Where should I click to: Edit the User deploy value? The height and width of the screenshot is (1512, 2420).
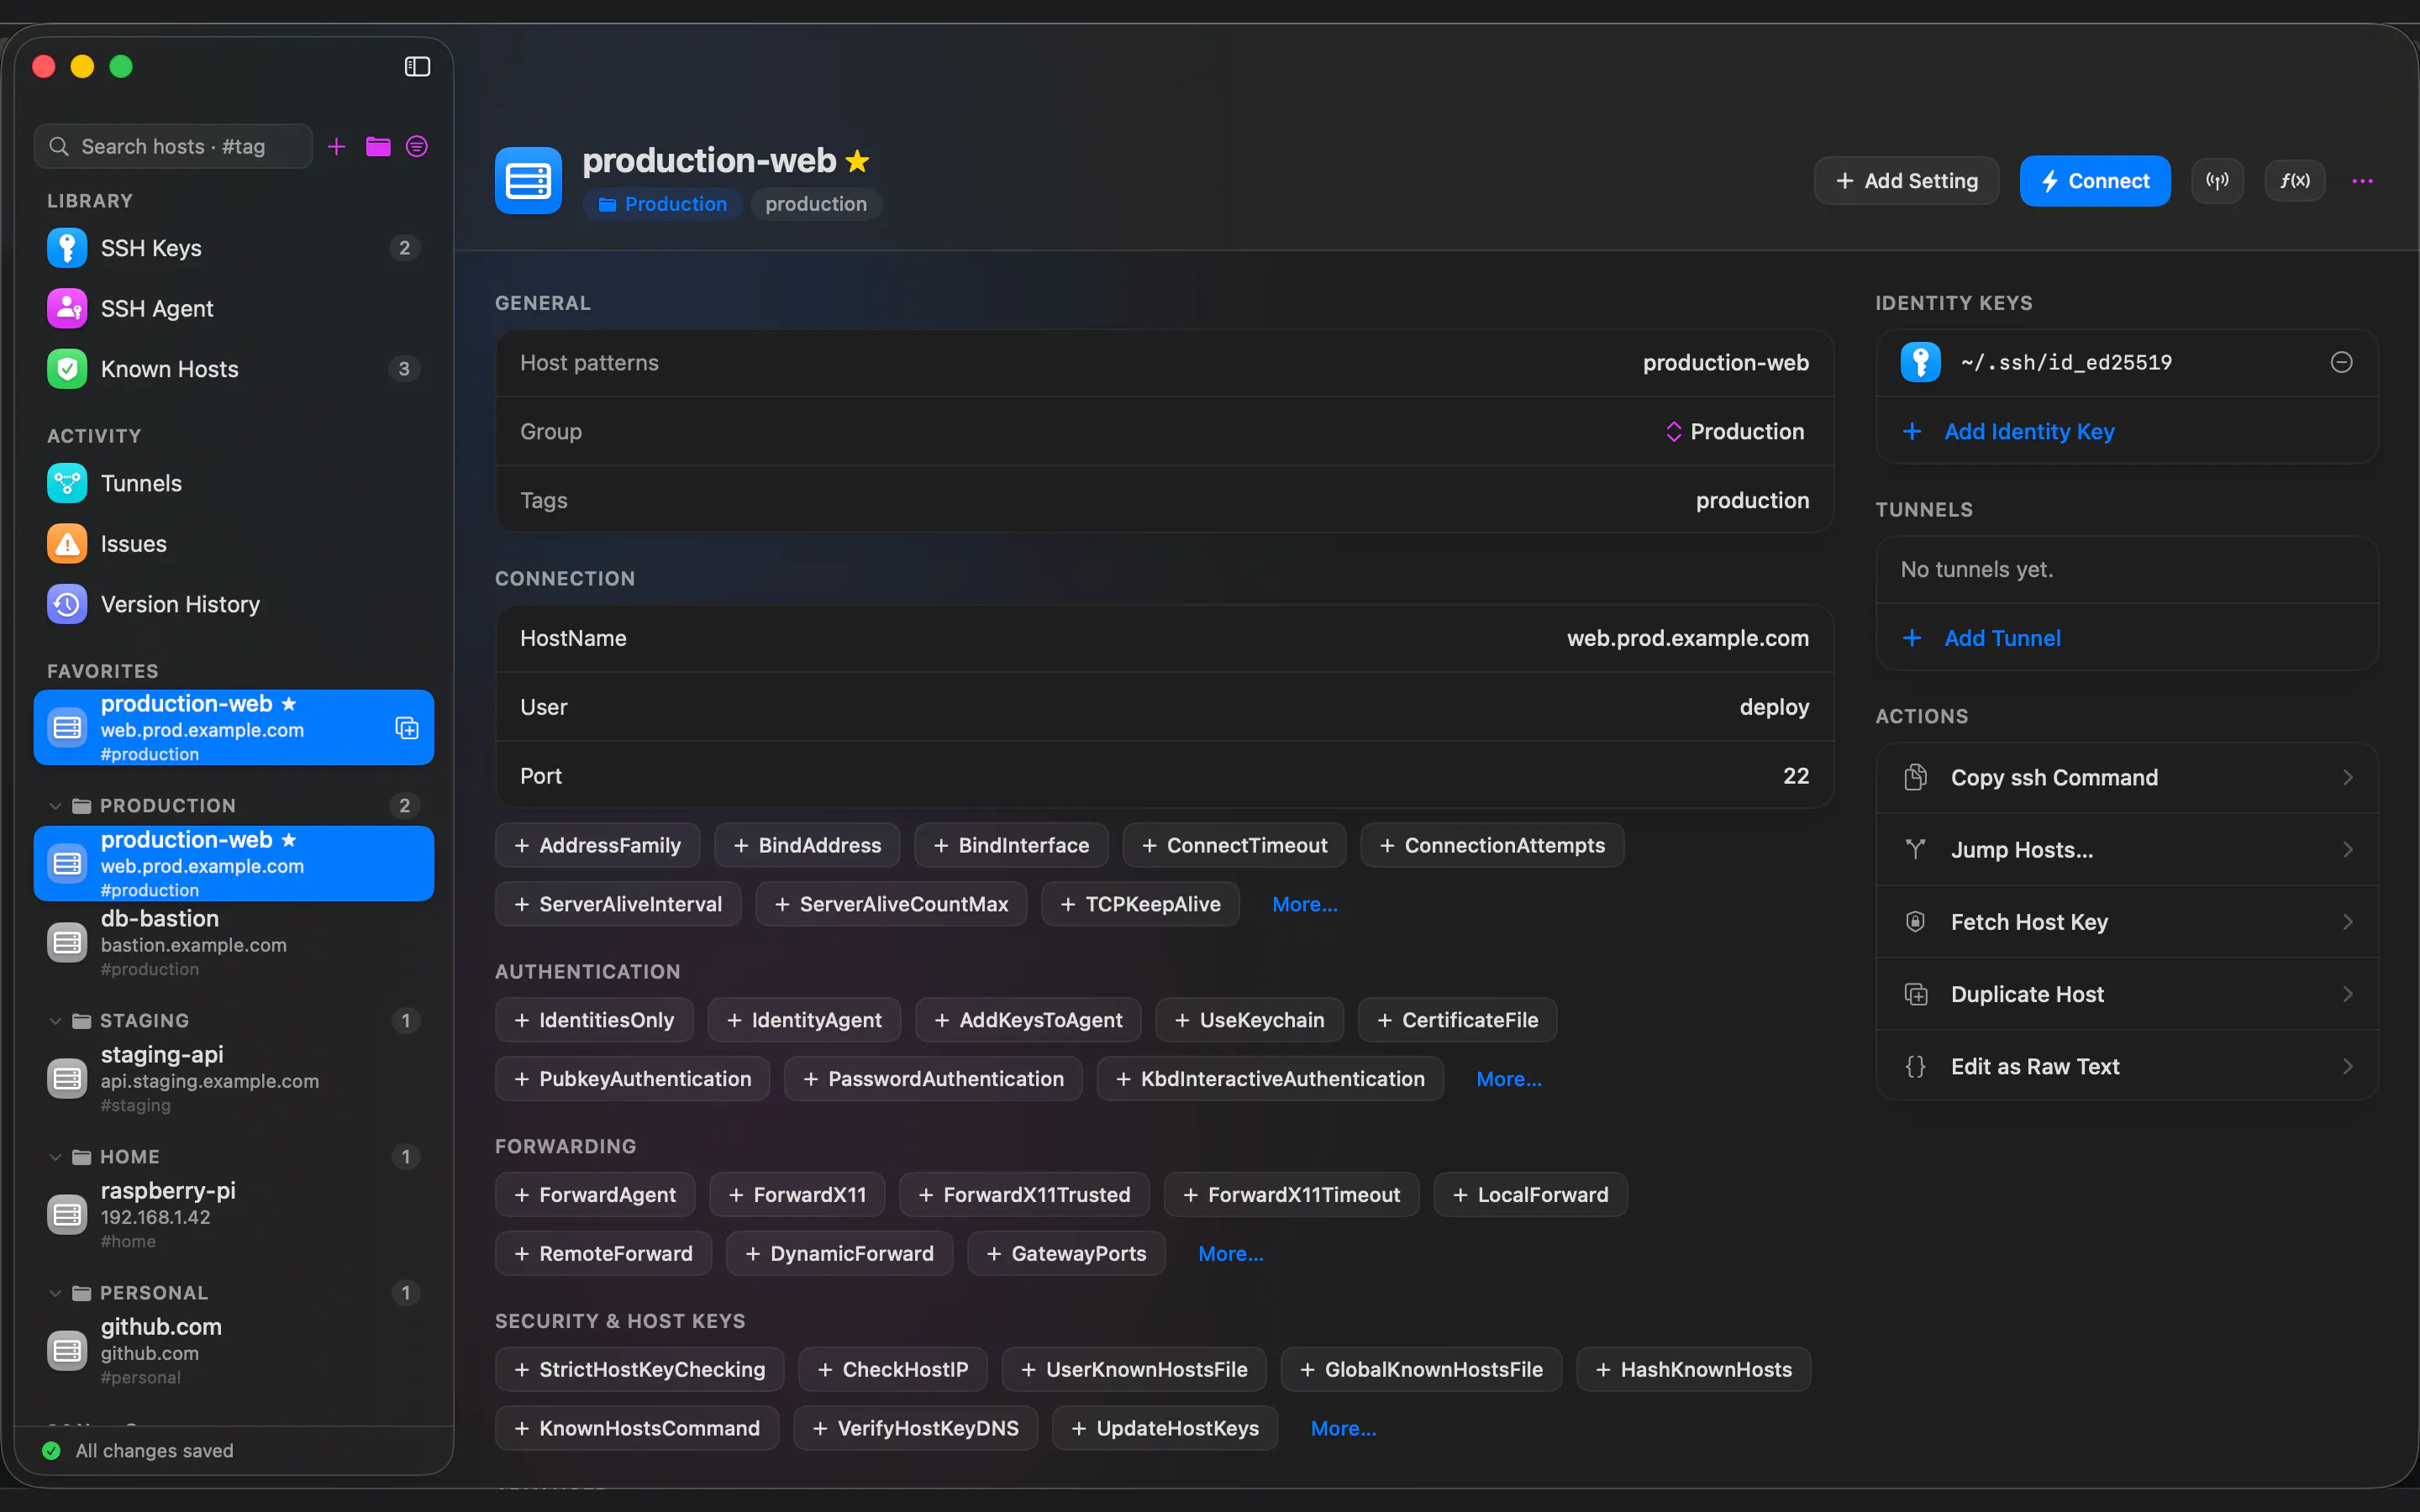coord(1773,707)
